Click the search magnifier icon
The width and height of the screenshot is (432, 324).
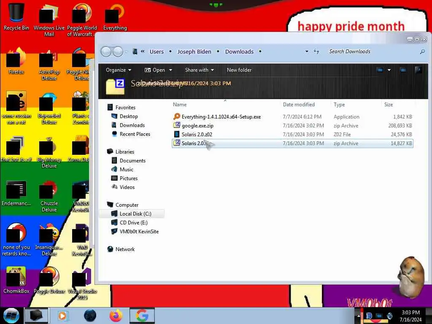[422, 51]
